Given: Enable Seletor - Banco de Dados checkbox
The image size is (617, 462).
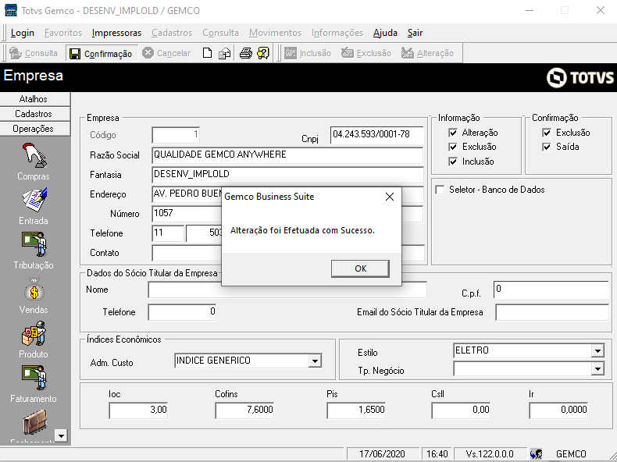Looking at the screenshot, I should point(440,190).
